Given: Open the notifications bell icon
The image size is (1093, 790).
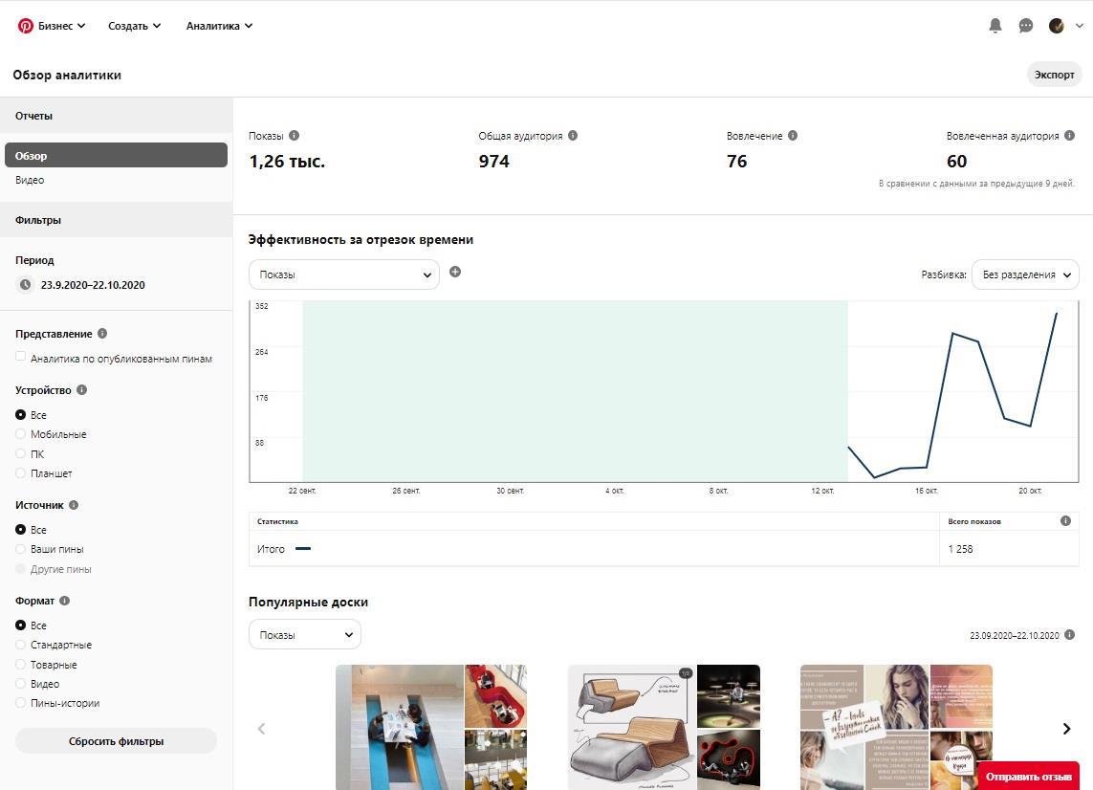Looking at the screenshot, I should coord(995,26).
